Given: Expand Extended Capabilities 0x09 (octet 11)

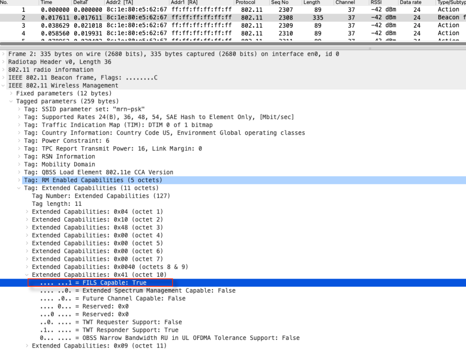Looking at the screenshot, I should [27, 346].
